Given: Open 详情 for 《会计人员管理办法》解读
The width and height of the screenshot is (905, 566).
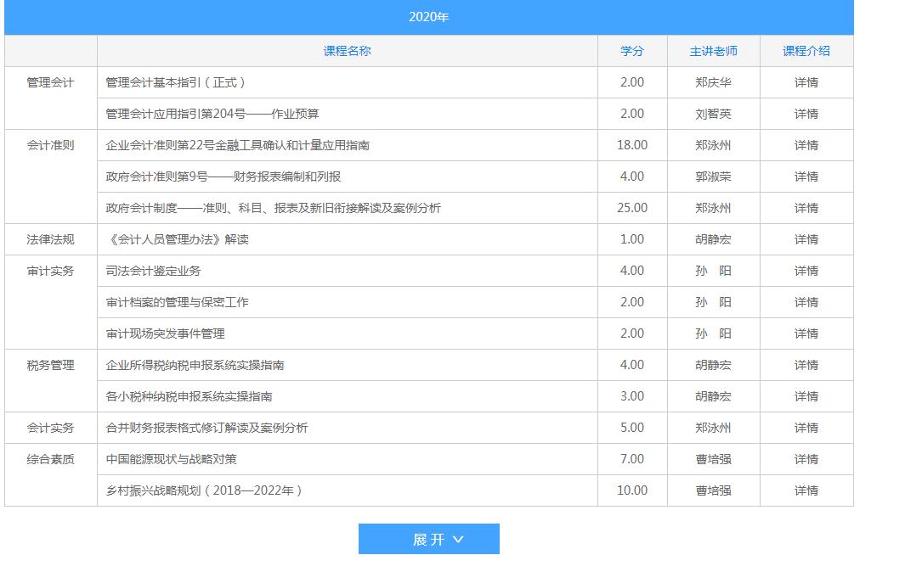Looking at the screenshot, I should [806, 239].
